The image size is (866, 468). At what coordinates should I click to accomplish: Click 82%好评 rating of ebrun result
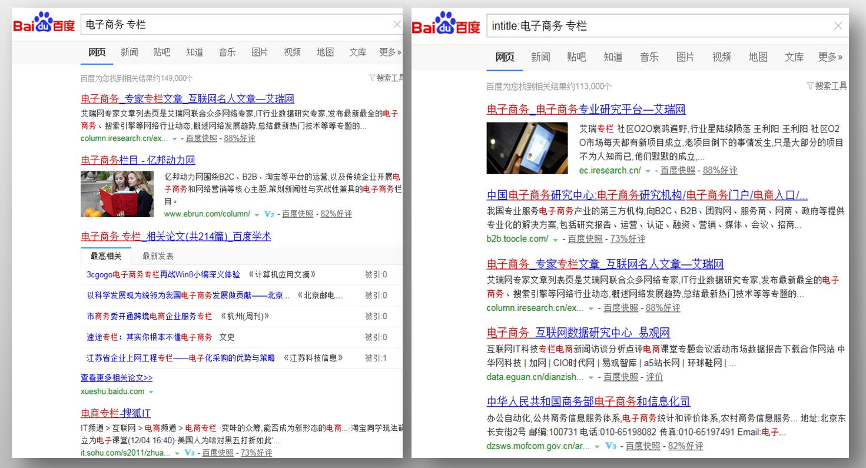[x=336, y=214]
